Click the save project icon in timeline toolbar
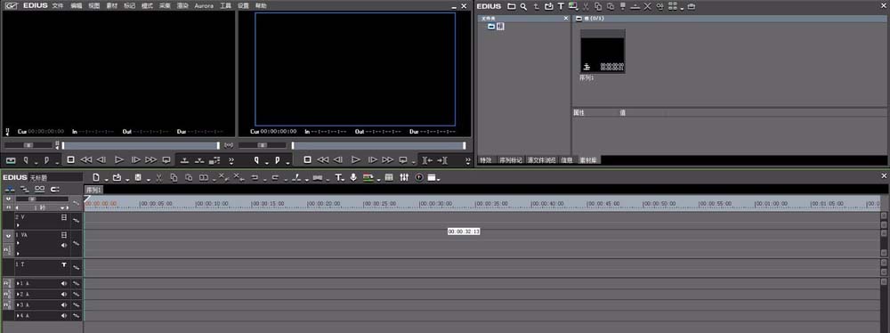Image resolution: width=890 pixels, height=333 pixels. (139, 178)
